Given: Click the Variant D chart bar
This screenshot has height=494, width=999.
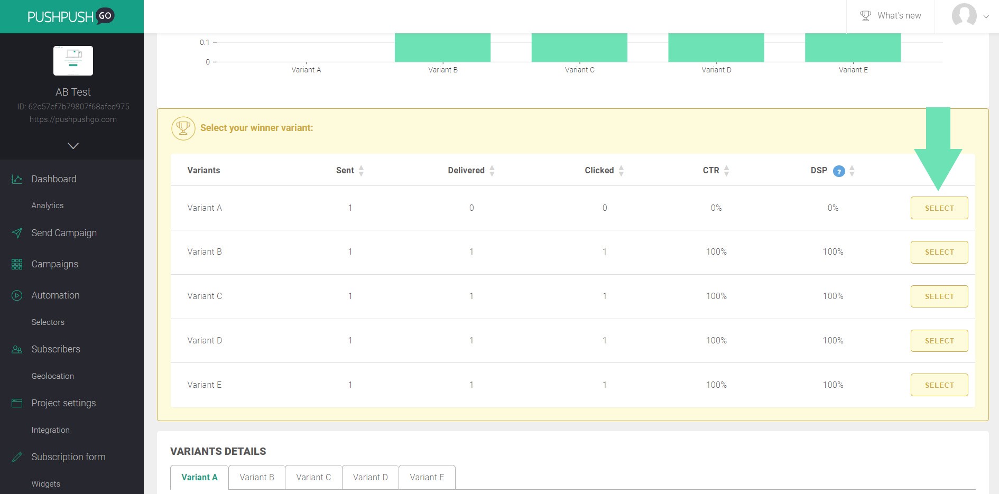Looking at the screenshot, I should pos(716,48).
